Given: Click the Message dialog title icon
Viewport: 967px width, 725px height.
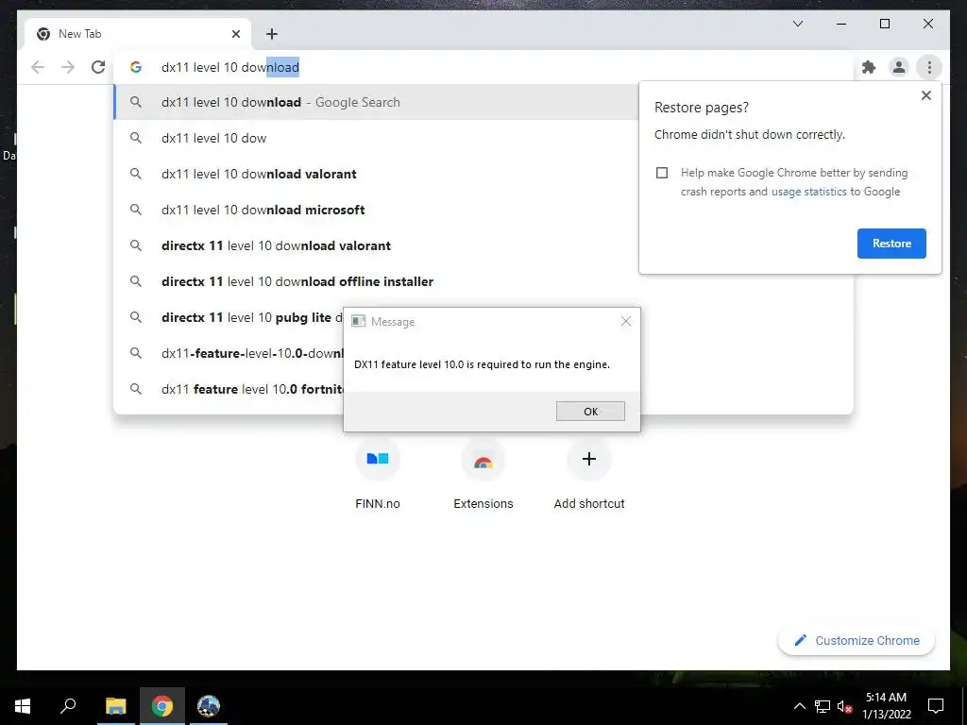Looking at the screenshot, I should 358,321.
